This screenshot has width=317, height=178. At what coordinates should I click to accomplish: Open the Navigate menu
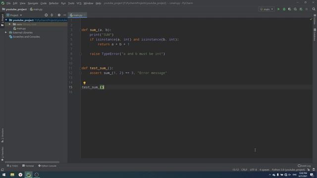point(33,3)
